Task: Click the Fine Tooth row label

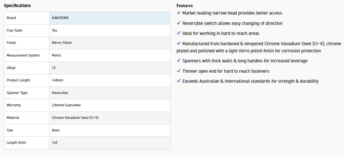Action: [x=15, y=31]
